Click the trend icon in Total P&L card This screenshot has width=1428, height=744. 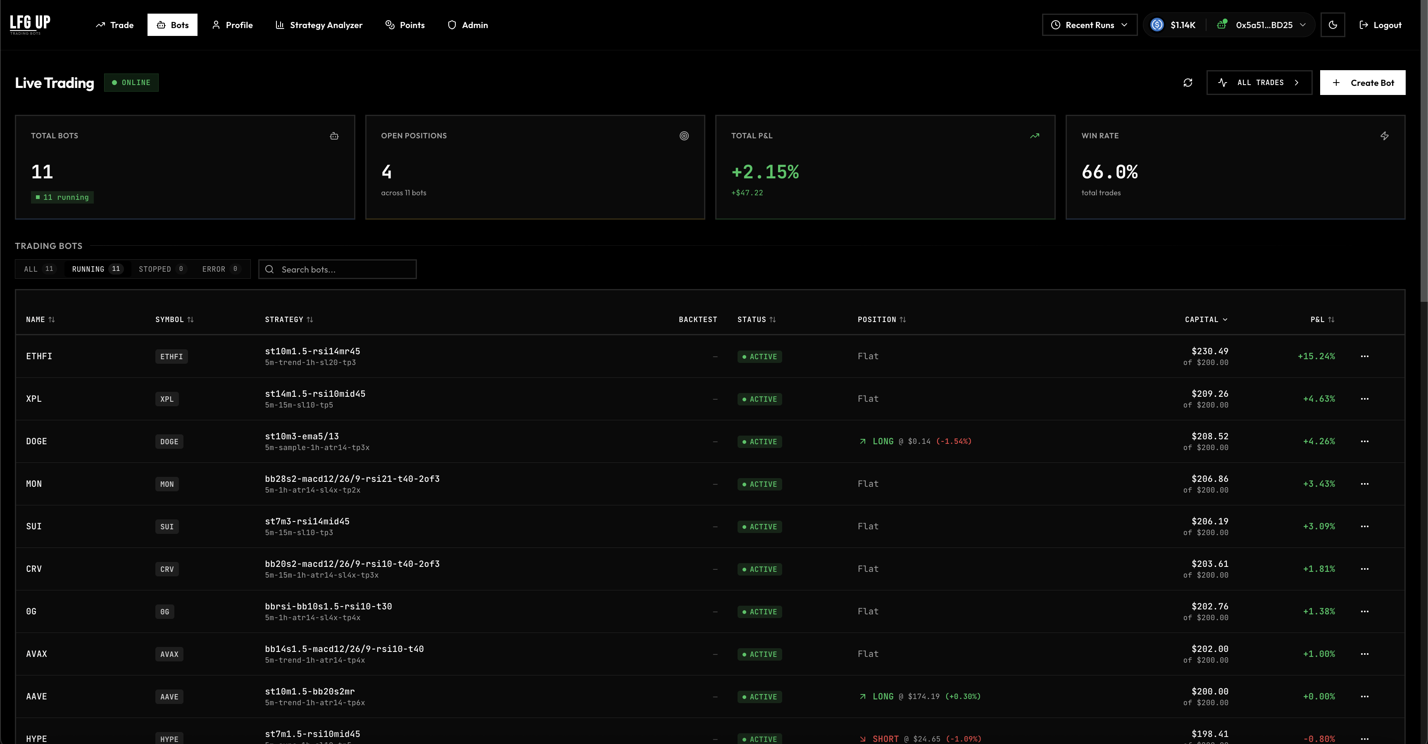[x=1034, y=136]
